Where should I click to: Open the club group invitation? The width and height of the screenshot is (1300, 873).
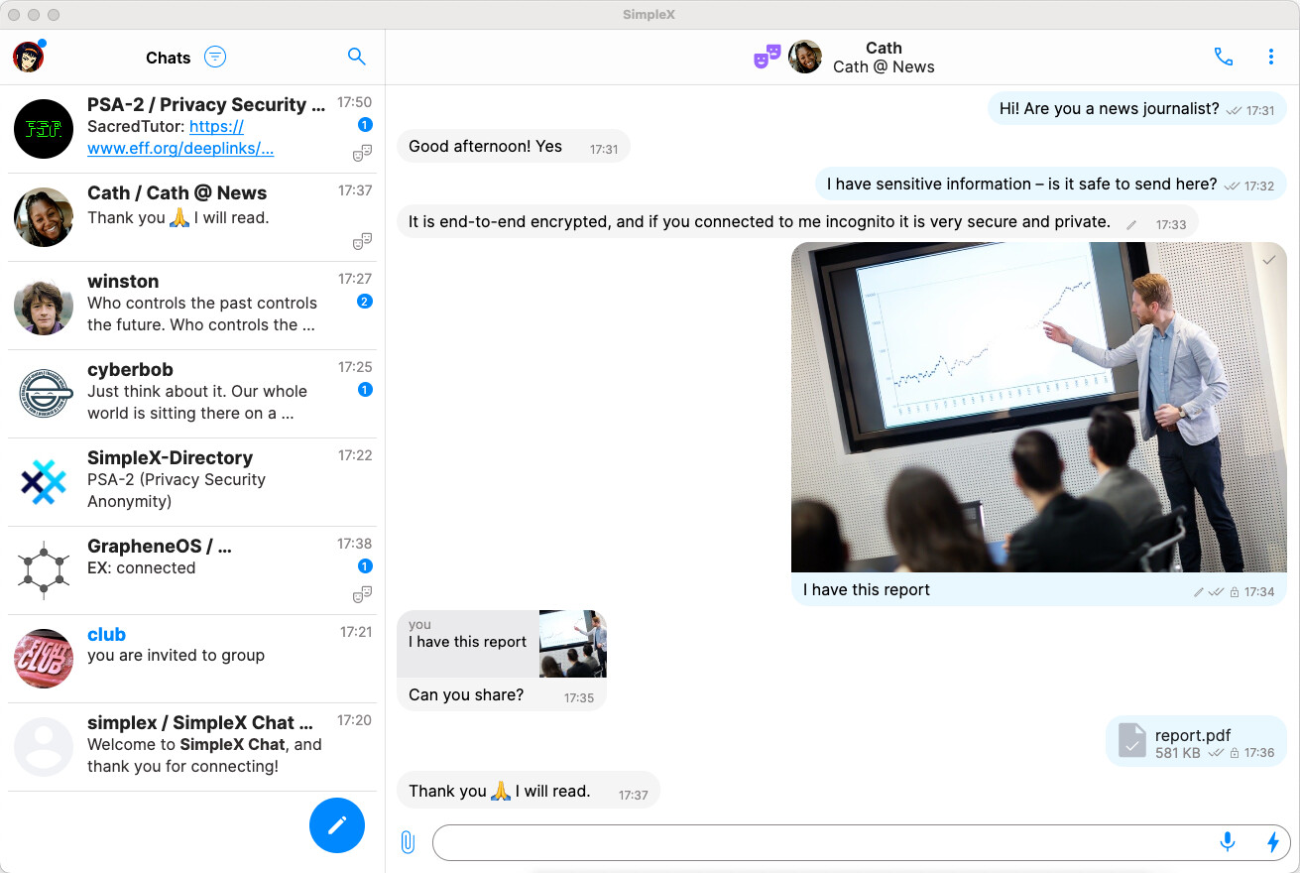point(192,659)
